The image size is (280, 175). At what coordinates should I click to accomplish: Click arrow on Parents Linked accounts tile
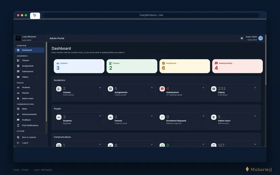pyautogui.click(x=151, y=116)
